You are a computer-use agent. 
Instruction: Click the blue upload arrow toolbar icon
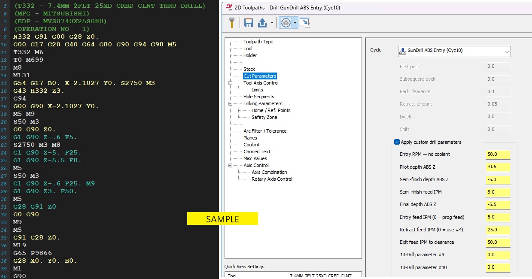pos(262,23)
